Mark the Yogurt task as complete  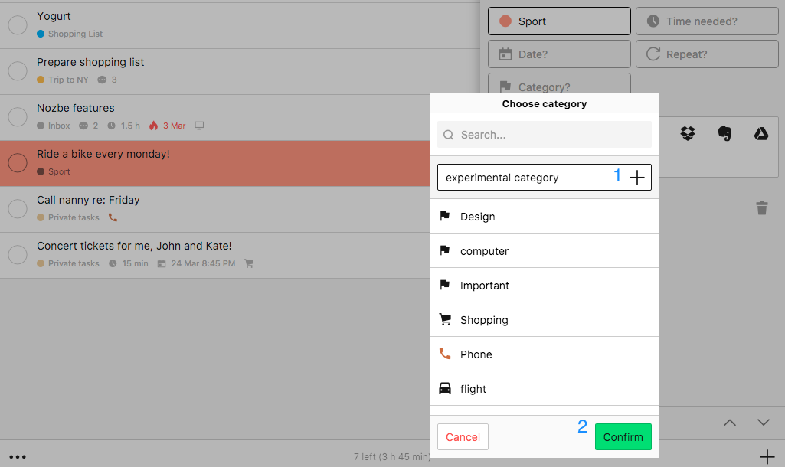18,24
